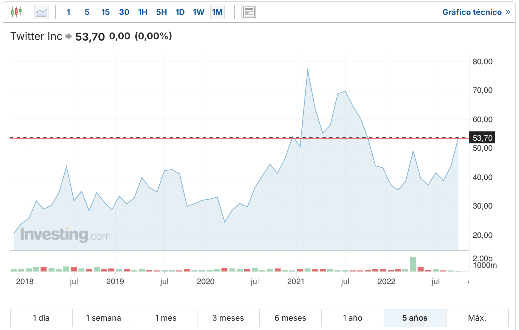Click the 60,00 axis label

[x=482, y=119]
